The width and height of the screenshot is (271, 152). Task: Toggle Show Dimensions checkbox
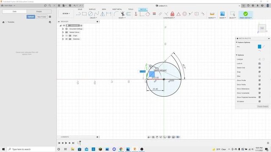[x=260, y=89]
